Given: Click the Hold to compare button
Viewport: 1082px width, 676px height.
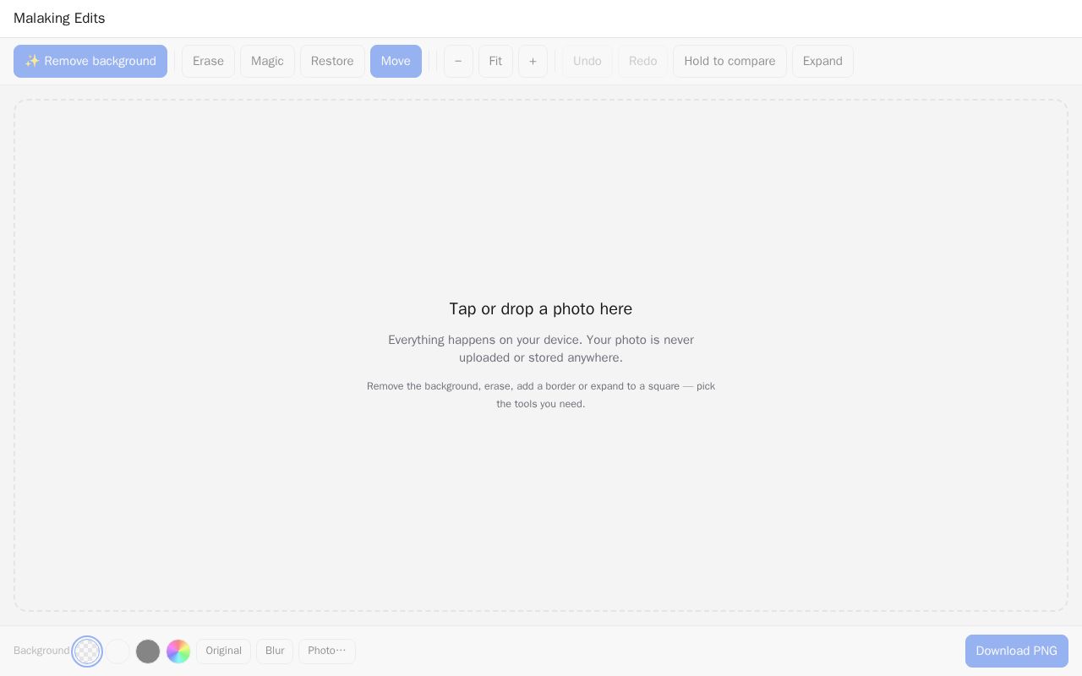Looking at the screenshot, I should pyautogui.click(x=730, y=61).
